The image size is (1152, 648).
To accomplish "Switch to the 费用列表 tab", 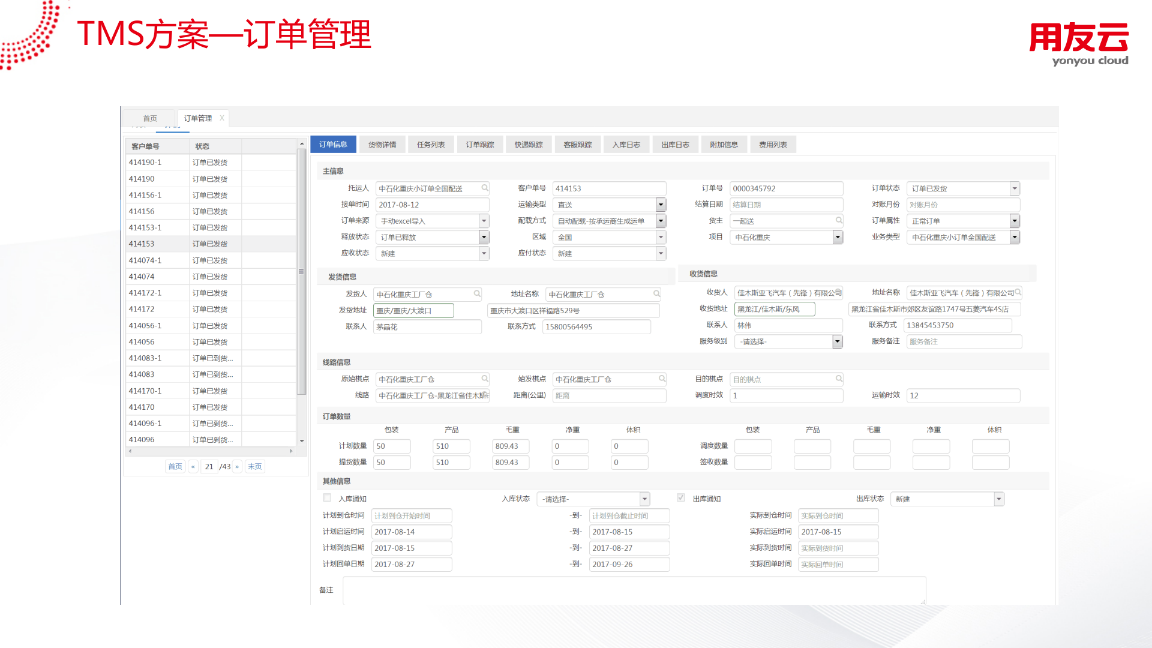I will (773, 144).
